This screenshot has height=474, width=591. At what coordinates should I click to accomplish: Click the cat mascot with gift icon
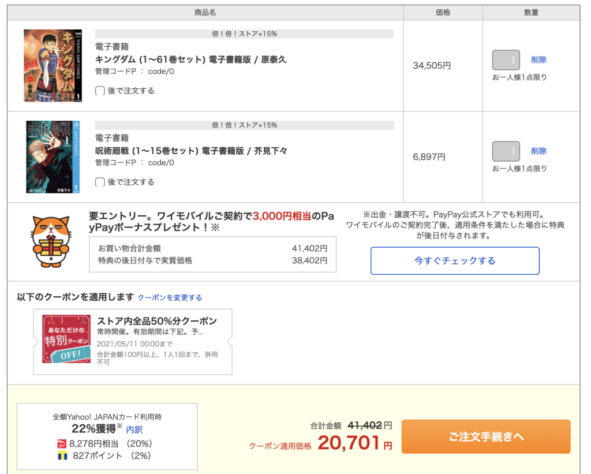click(51, 241)
